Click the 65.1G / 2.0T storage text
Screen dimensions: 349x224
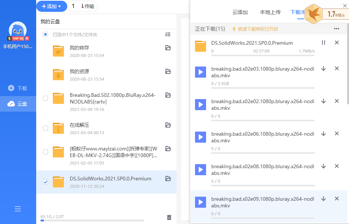point(52,217)
